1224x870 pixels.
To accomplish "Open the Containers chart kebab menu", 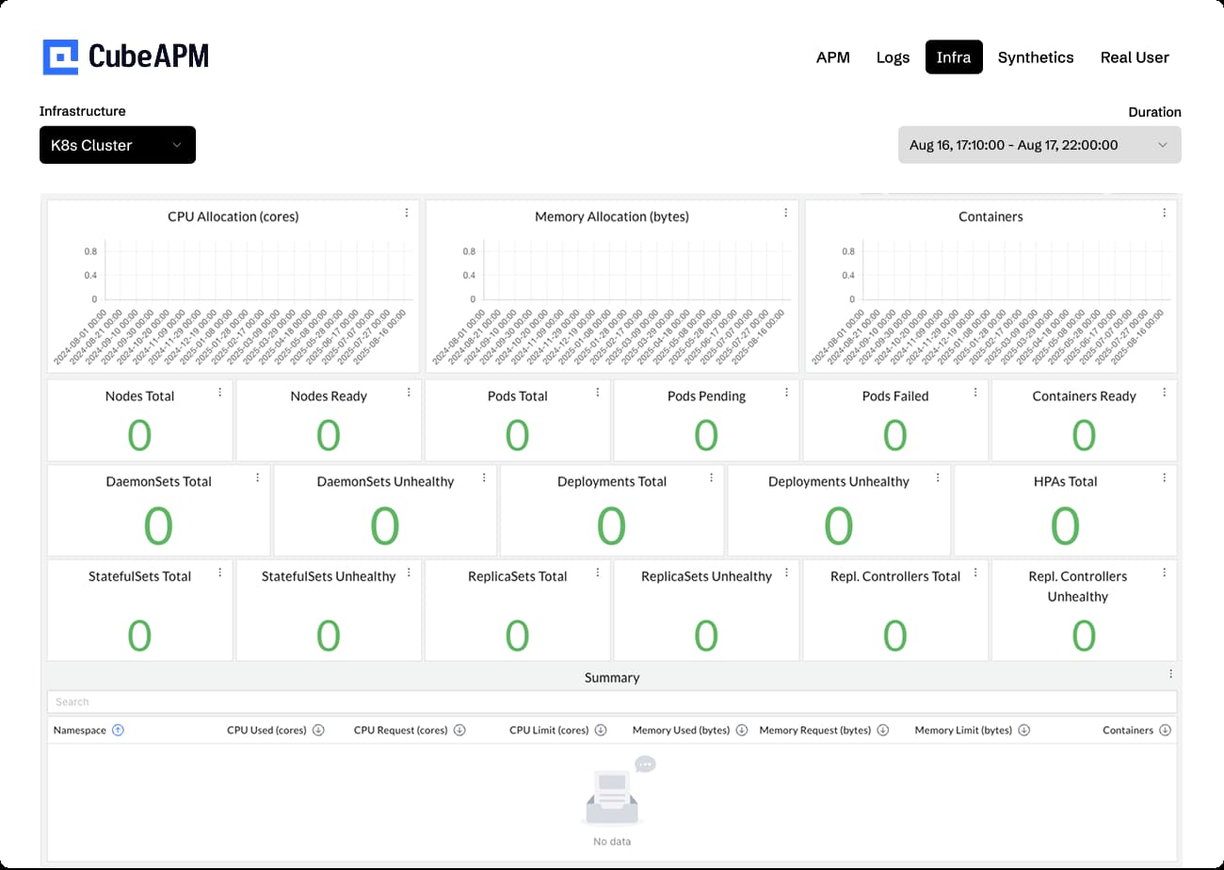I will (1166, 213).
